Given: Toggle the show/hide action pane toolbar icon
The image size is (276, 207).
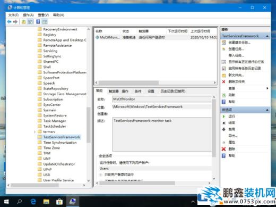Looking at the screenshot, I should tap(45, 22).
